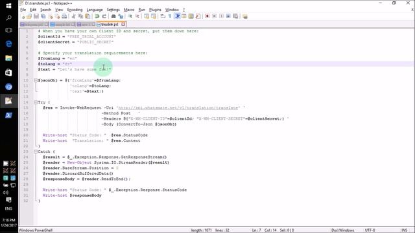Open the File menu

tap(23, 10)
